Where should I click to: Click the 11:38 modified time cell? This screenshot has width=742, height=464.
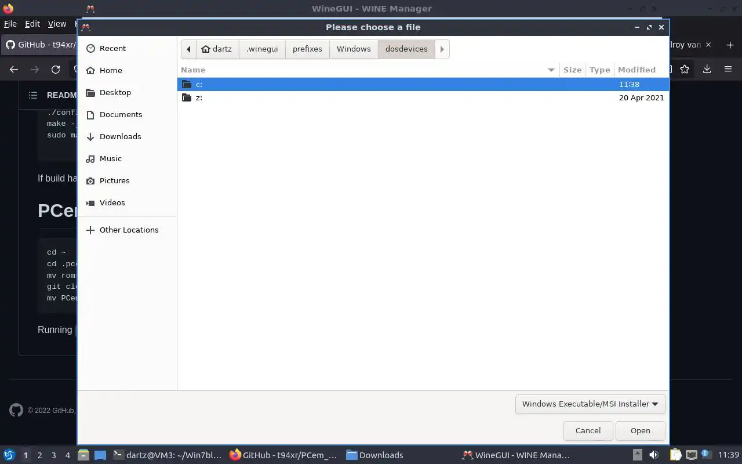point(629,84)
